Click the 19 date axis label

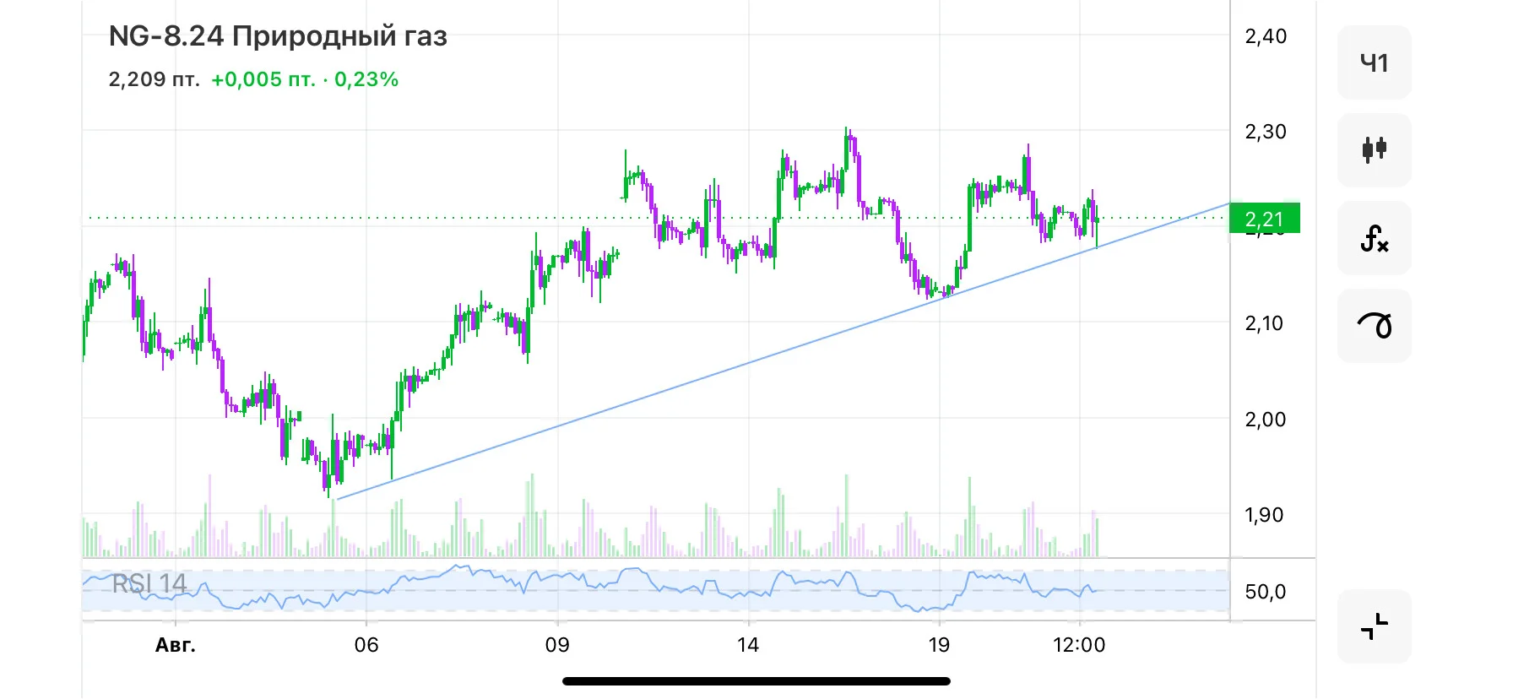click(x=939, y=645)
